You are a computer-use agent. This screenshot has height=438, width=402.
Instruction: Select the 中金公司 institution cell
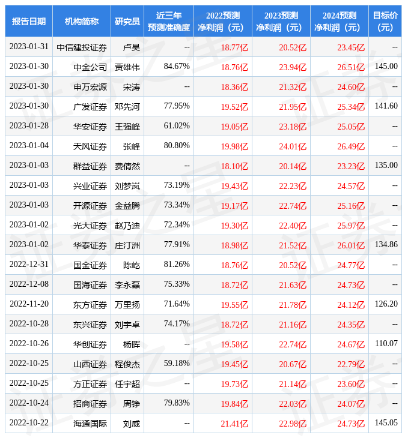[x=82, y=67]
